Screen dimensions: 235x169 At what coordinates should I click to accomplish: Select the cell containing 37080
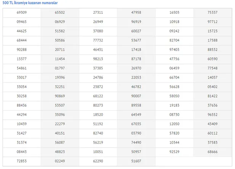(98, 31)
